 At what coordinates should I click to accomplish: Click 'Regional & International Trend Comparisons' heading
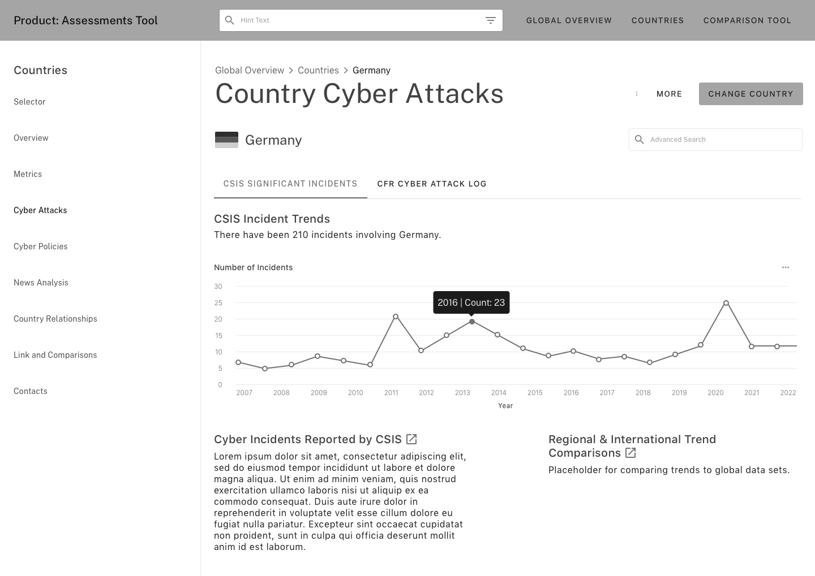[x=632, y=446]
